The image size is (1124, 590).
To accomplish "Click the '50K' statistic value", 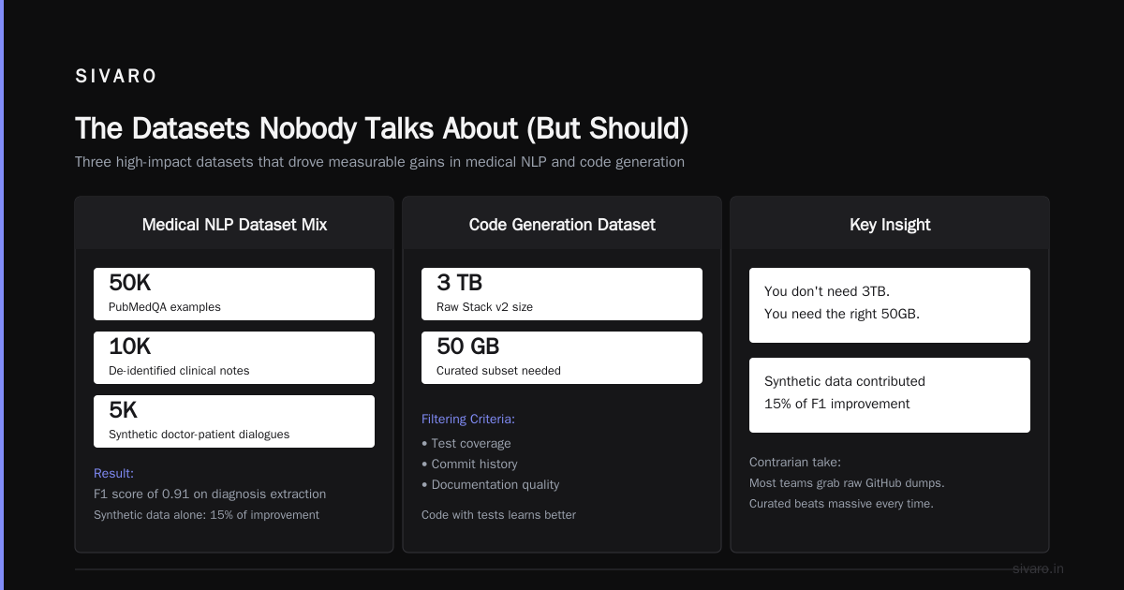I will click(x=130, y=283).
